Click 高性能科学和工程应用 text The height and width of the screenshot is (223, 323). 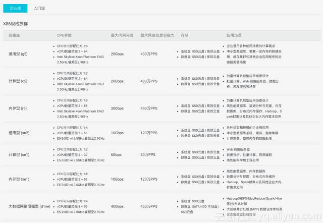tap(243, 160)
